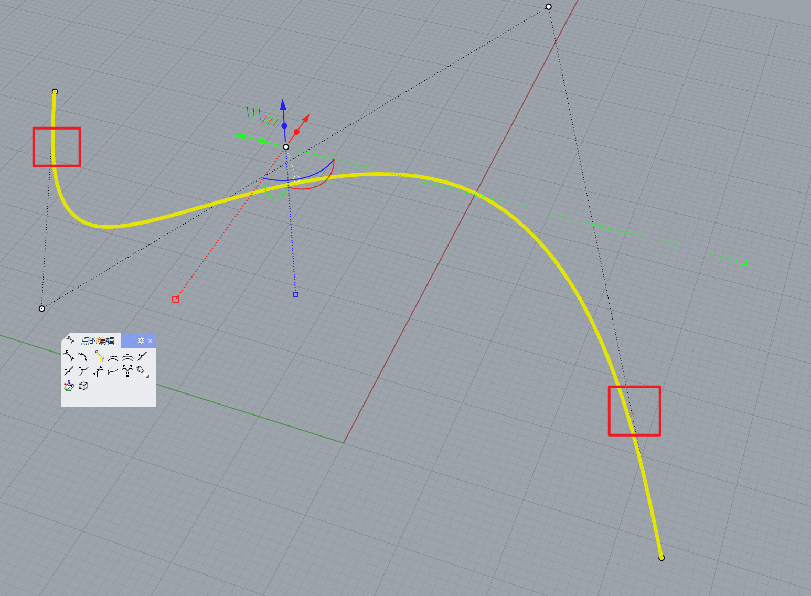Click the green extrude ball on Y arrow

click(262, 141)
